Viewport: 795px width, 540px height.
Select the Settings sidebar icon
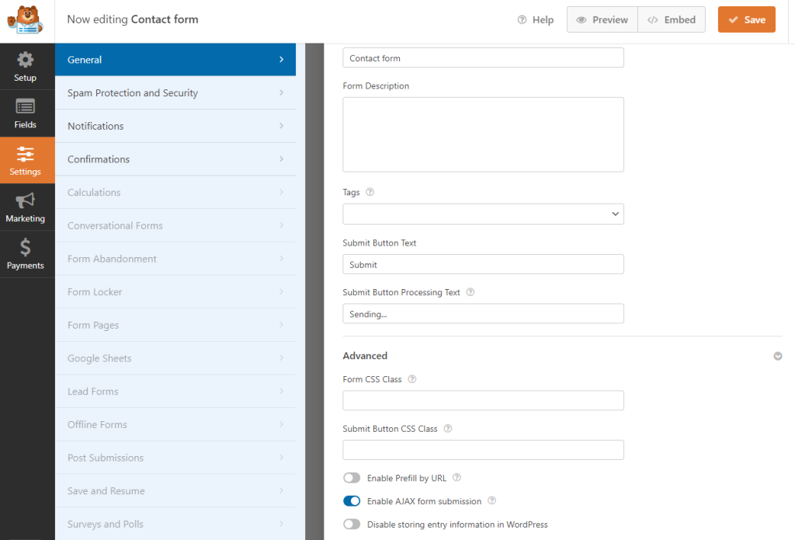(25, 161)
